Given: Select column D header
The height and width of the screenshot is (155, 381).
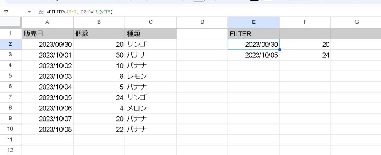Looking at the screenshot, I should [x=202, y=22].
